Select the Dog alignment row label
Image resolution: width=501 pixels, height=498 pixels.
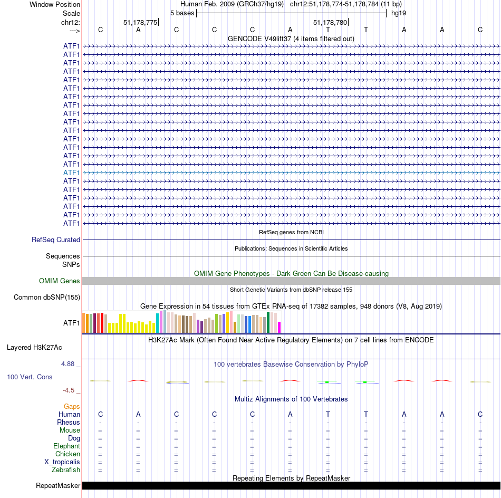click(x=74, y=438)
